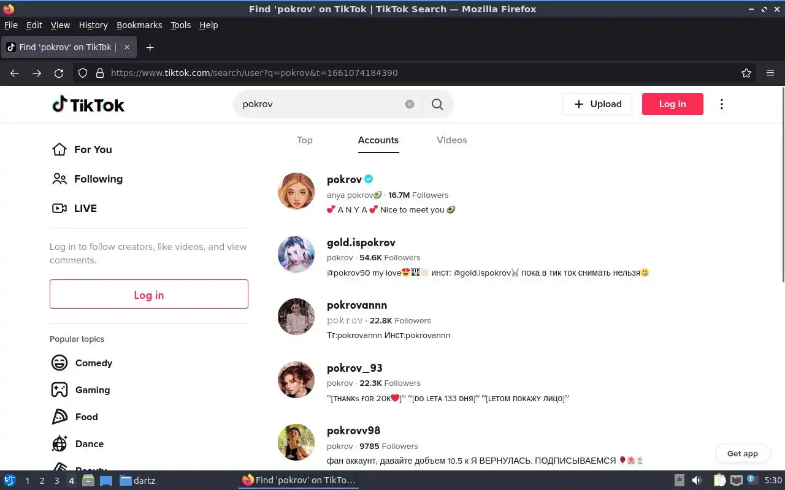Open a new tab with the plus icon
Viewport: 785px width, 490px height.
pyautogui.click(x=150, y=47)
